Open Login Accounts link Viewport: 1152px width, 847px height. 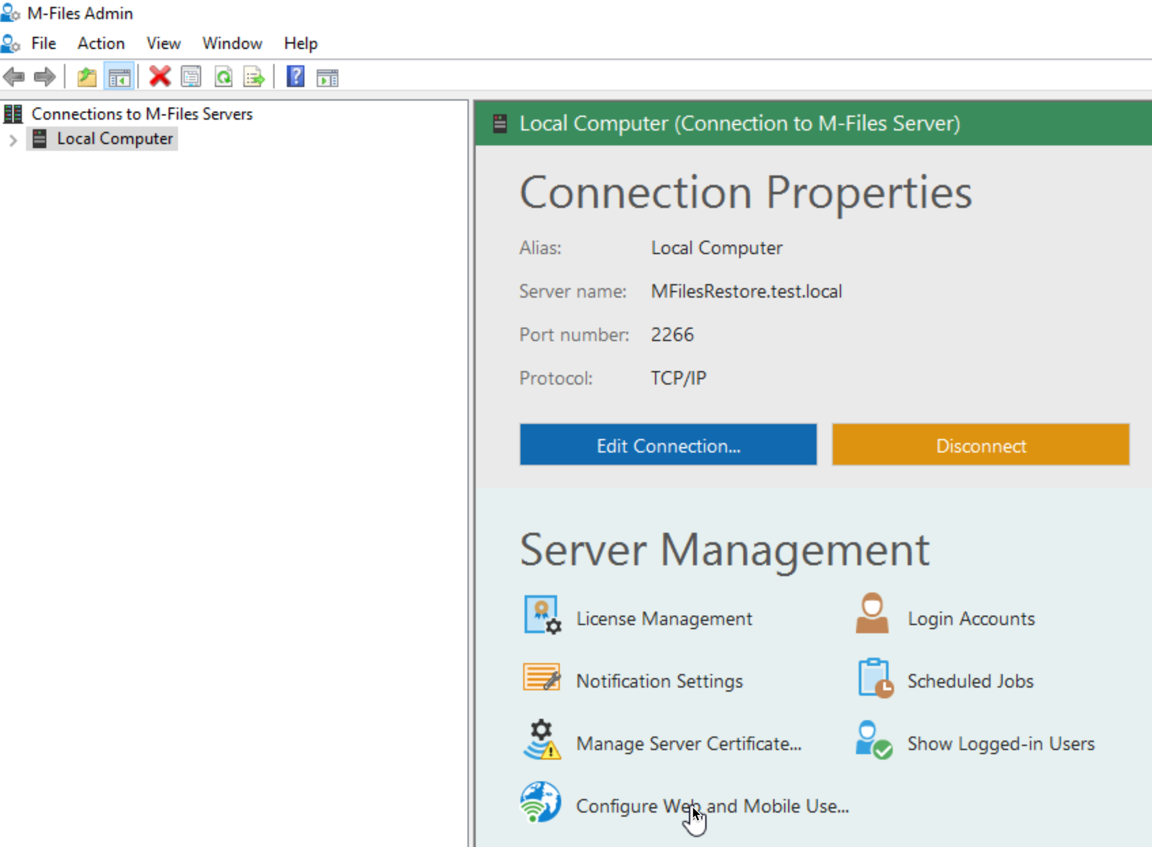971,619
